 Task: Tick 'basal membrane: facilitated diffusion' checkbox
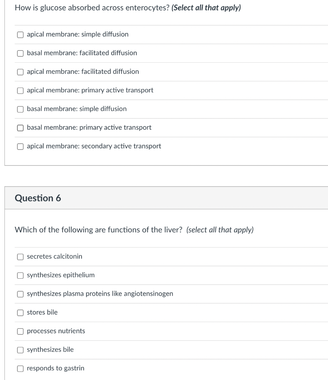click(x=20, y=53)
